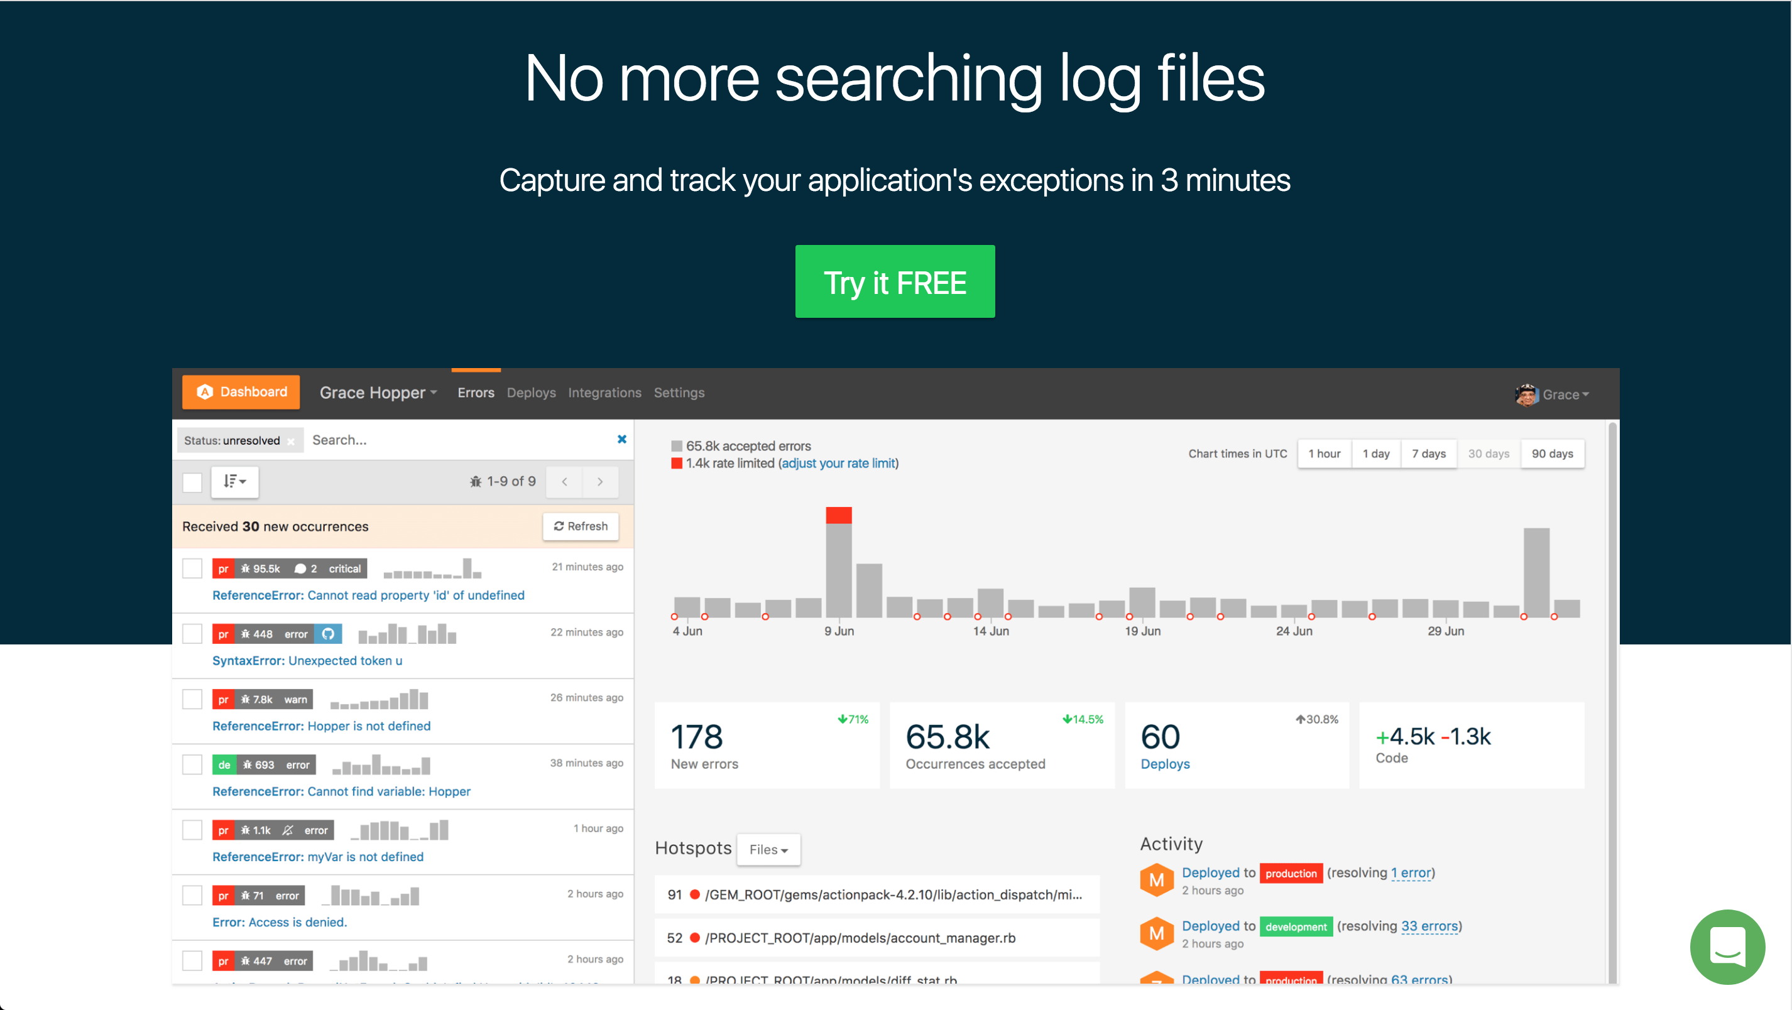This screenshot has height=1010, width=1792.
Task: Clear search with the blue X icon
Action: 622,439
